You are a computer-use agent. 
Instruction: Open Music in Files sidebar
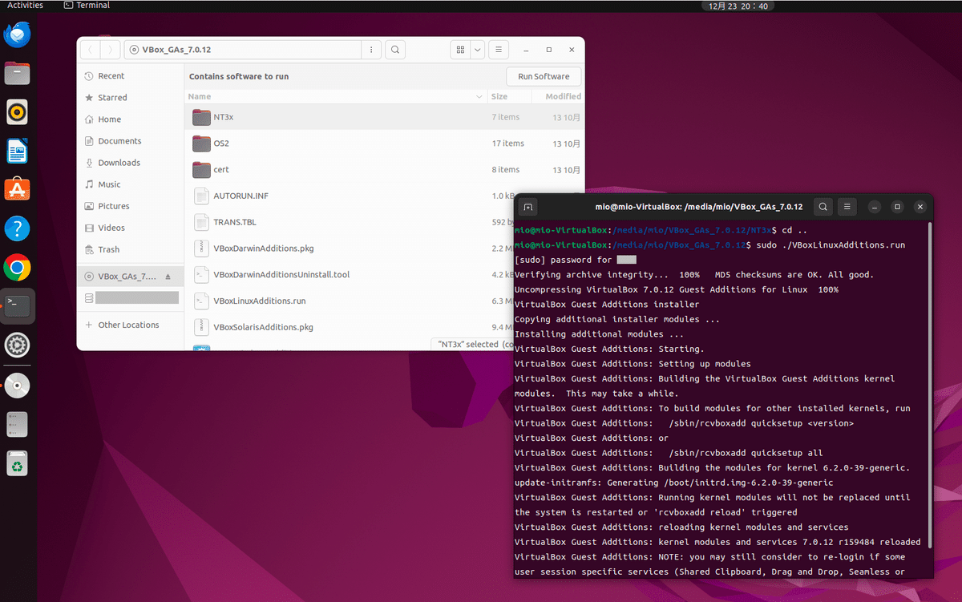pyautogui.click(x=130, y=184)
